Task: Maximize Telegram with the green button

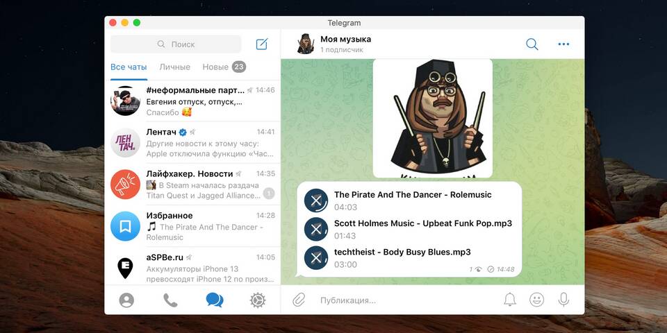Action: 137,22
